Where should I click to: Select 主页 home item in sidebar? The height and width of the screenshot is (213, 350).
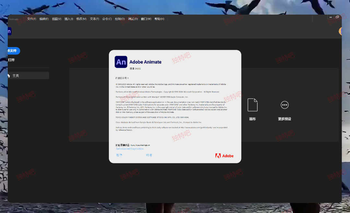tap(28, 76)
